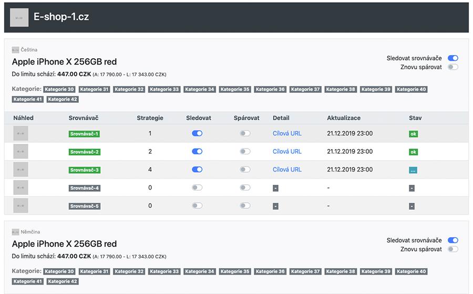Open Cílová URL link for Srovnávač-2
Viewport: 473px width, 294px height.
pos(287,152)
